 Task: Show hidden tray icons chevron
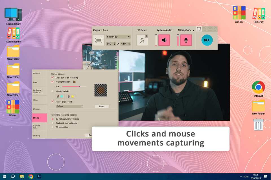point(241,177)
